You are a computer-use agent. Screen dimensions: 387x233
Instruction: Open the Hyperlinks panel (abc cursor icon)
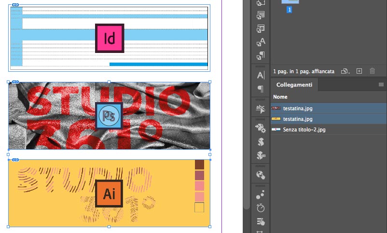(x=261, y=109)
